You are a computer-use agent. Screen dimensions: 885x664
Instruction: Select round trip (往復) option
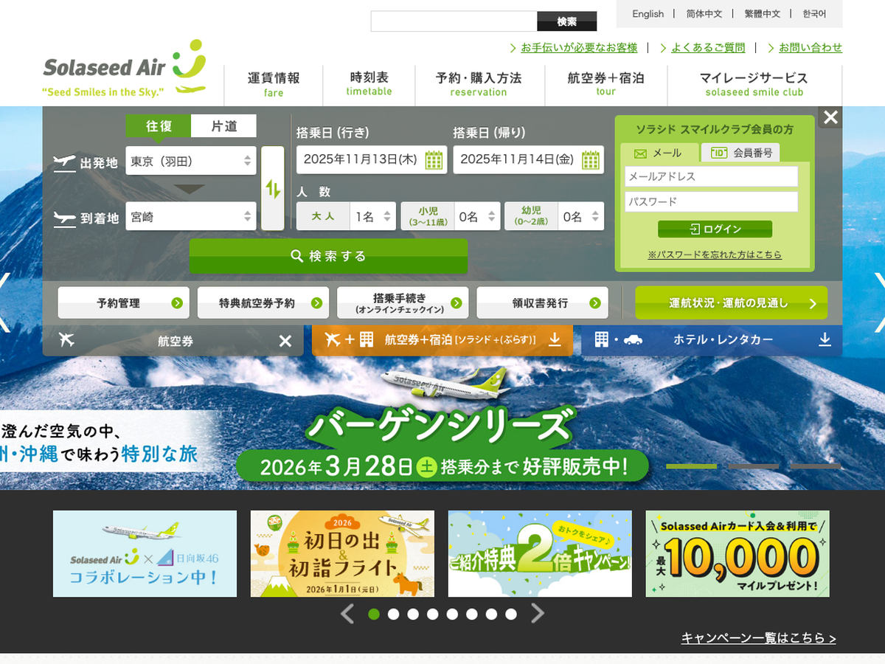click(x=158, y=126)
